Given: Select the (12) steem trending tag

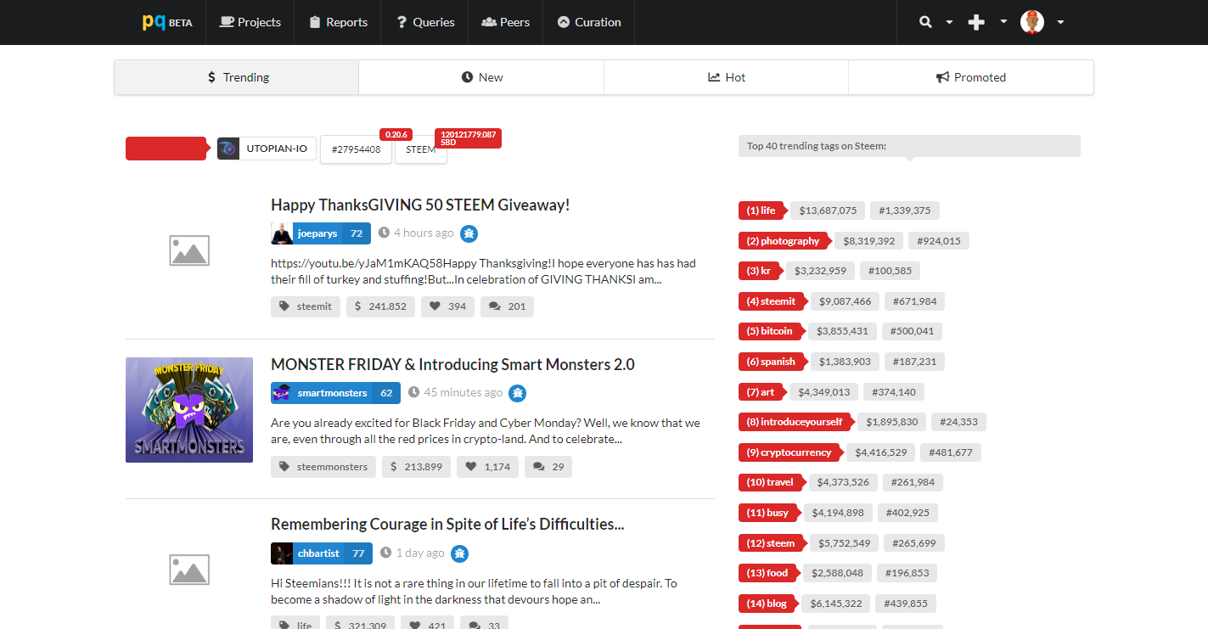Looking at the screenshot, I should pyautogui.click(x=773, y=543).
